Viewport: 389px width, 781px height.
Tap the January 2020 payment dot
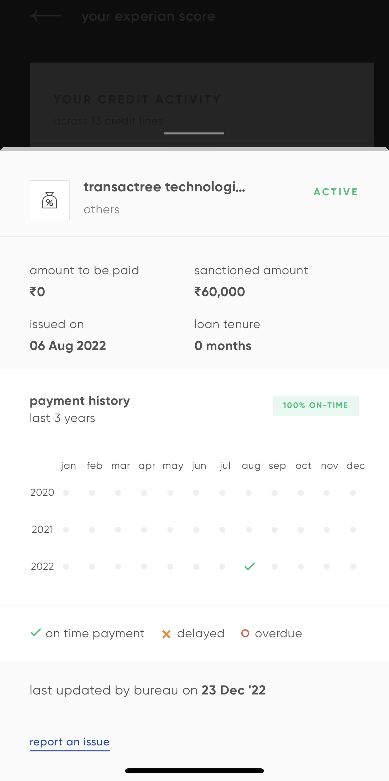(x=66, y=492)
